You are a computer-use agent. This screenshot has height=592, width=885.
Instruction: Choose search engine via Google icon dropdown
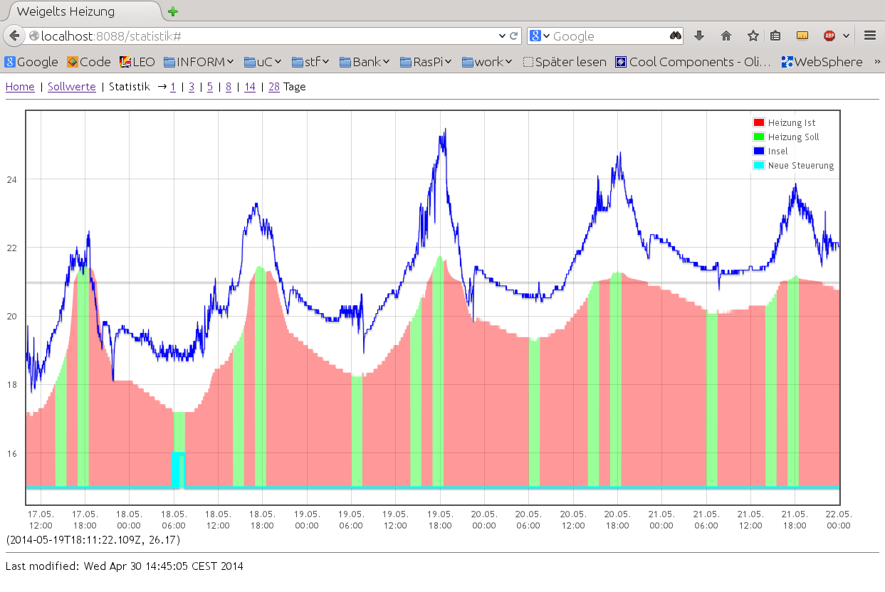pos(540,36)
